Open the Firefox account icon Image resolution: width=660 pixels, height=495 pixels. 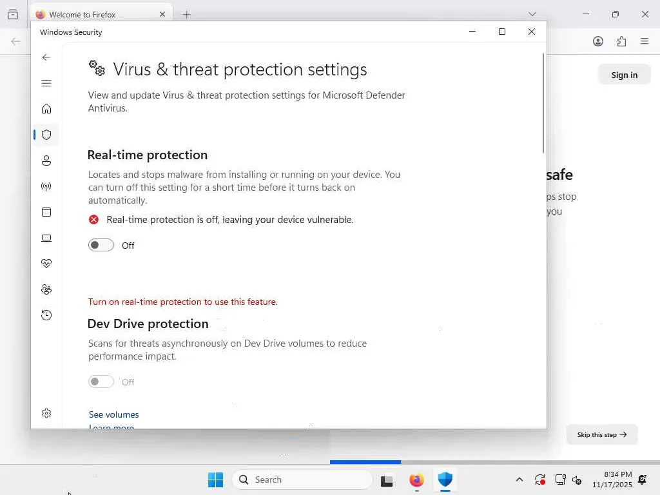point(598,41)
